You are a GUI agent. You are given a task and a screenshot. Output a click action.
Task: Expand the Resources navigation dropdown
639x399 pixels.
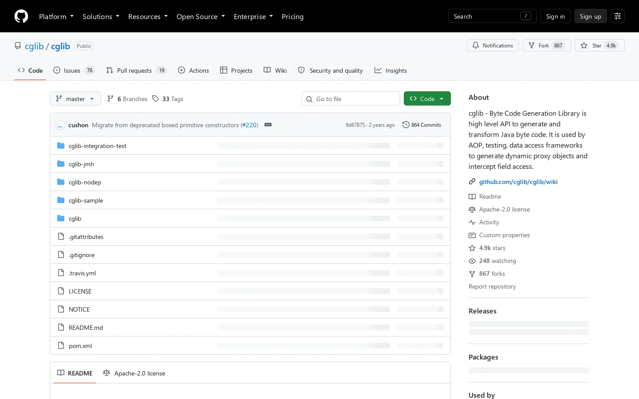point(148,16)
